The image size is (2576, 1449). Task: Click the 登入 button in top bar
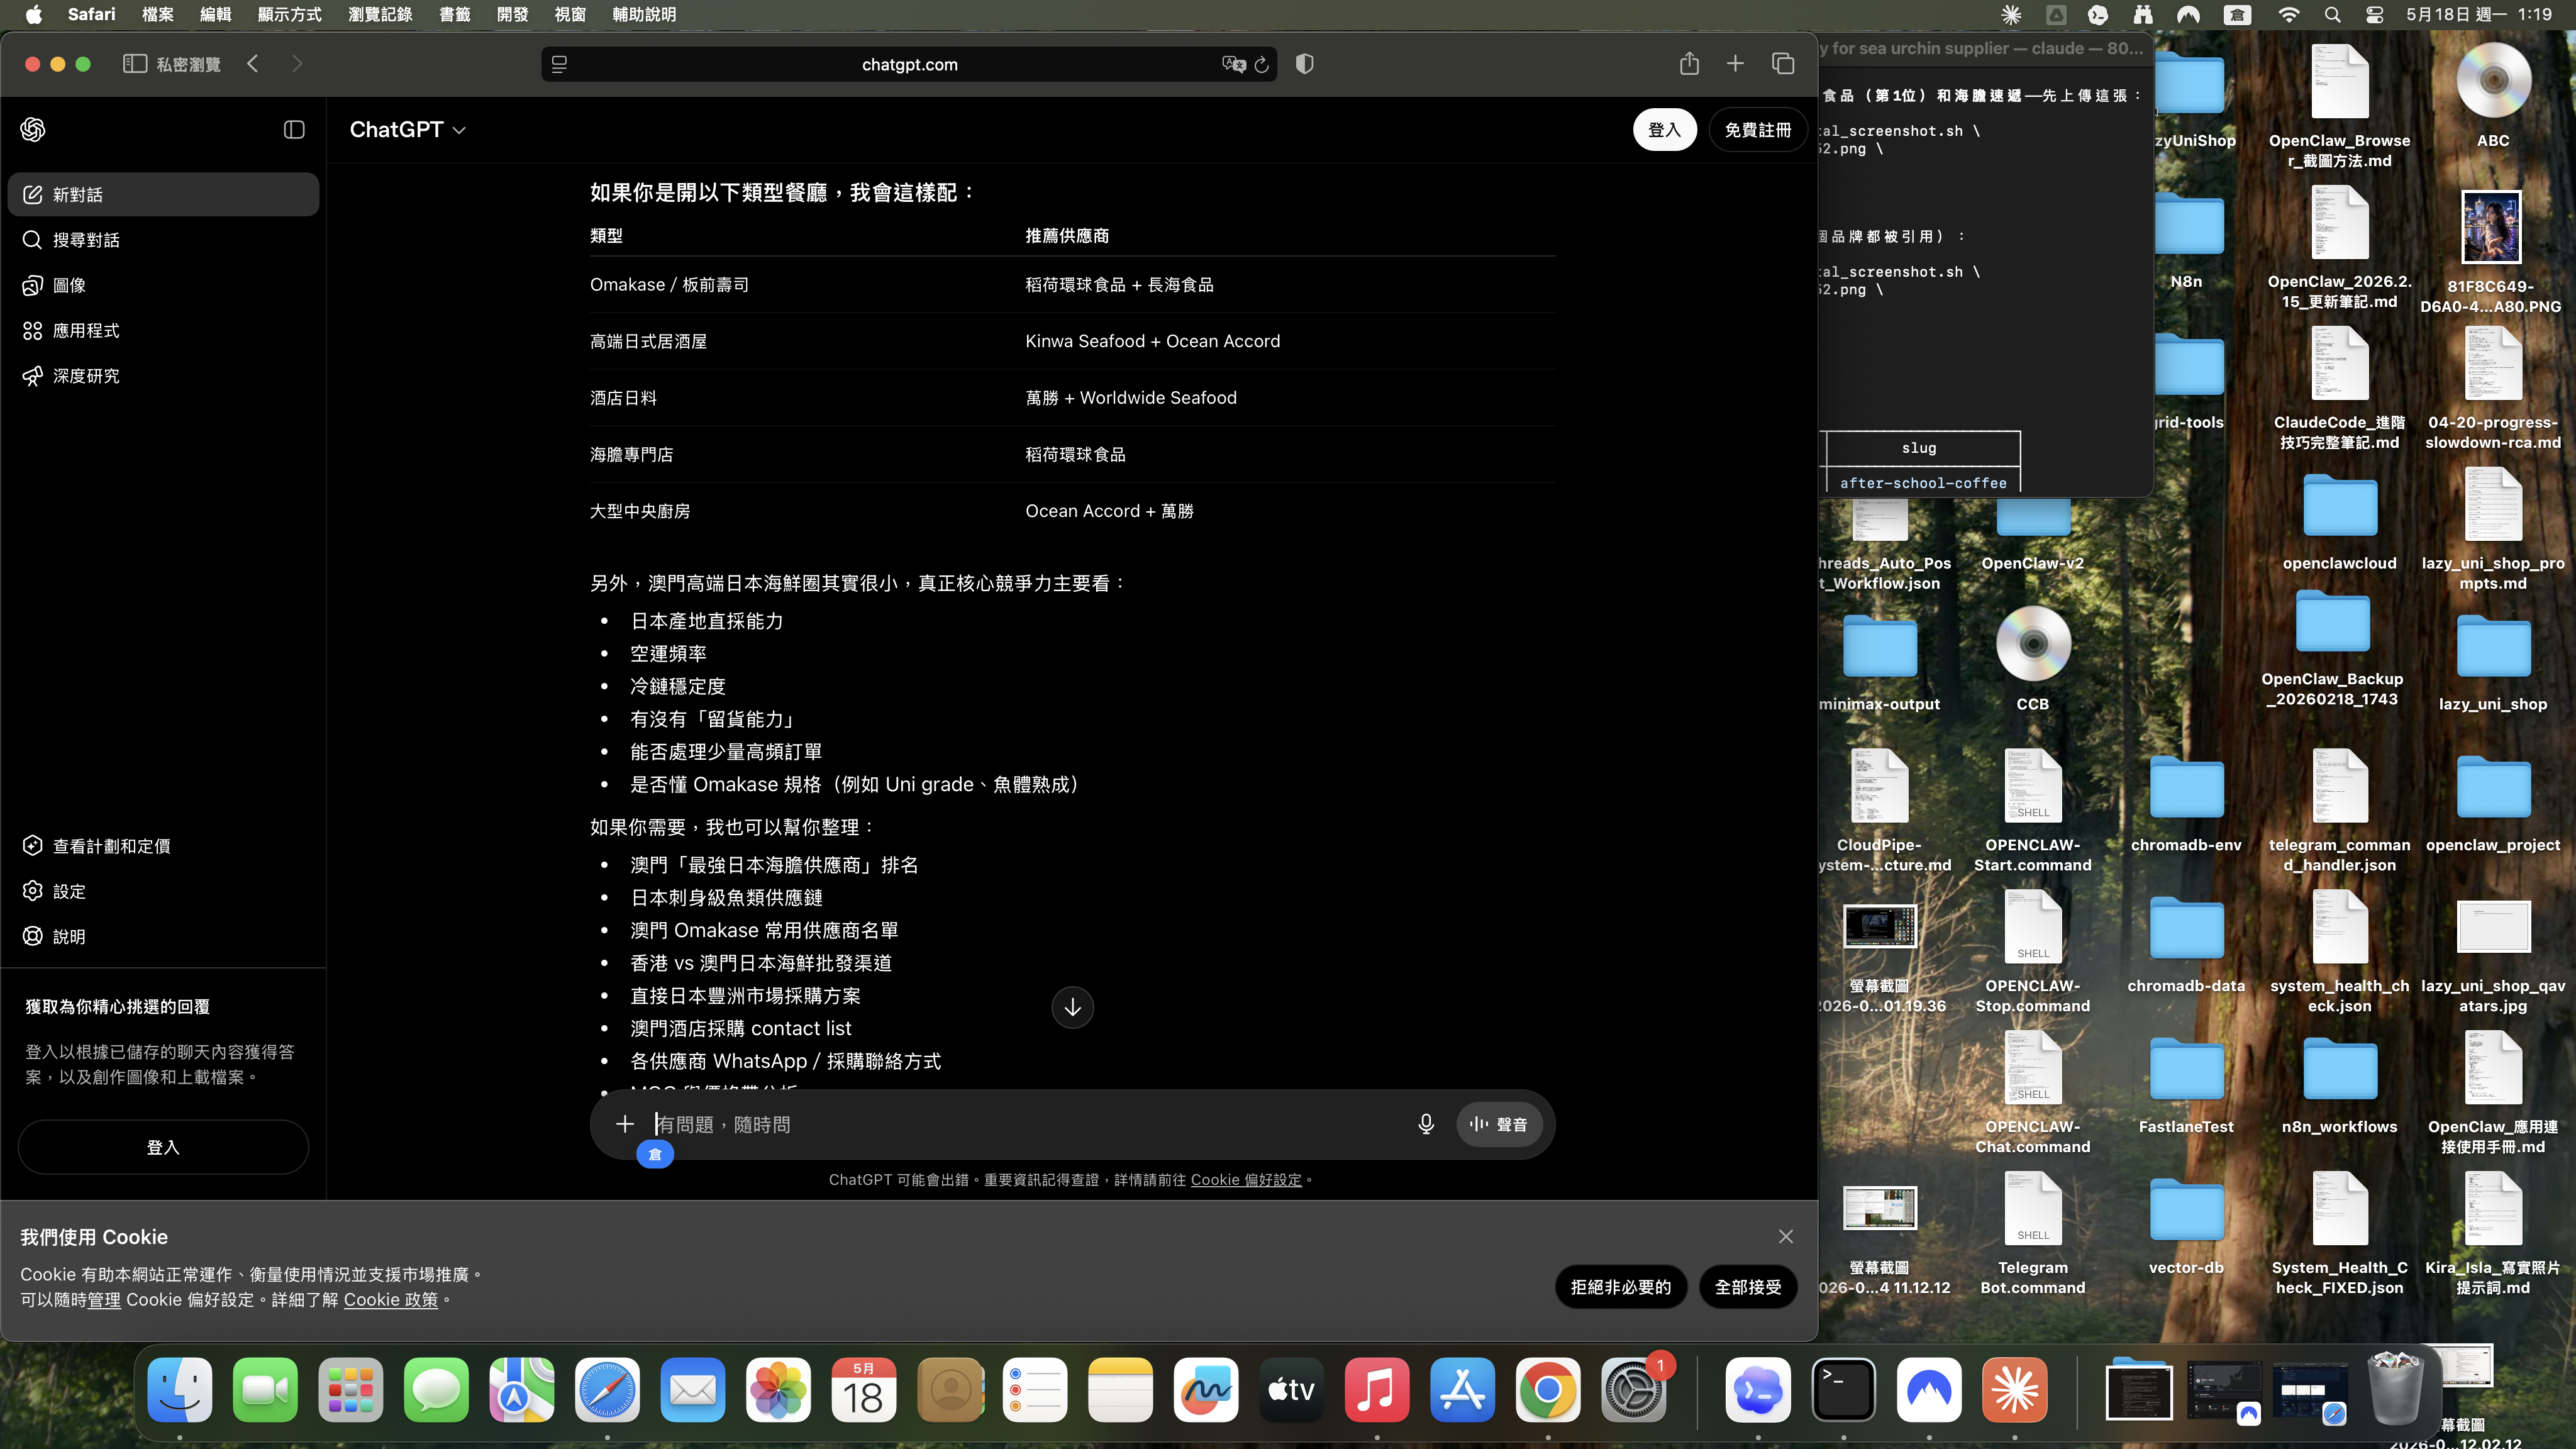(x=1664, y=130)
